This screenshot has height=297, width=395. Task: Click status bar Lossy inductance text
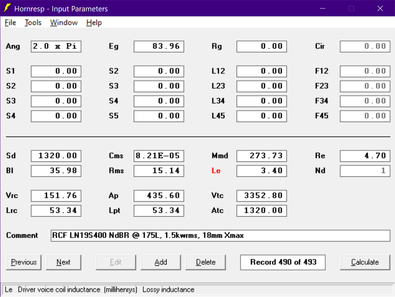[x=168, y=290]
